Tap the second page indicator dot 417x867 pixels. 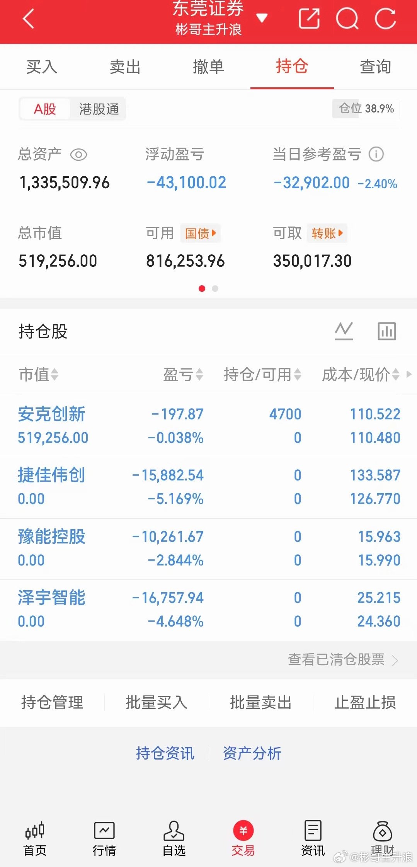click(215, 288)
